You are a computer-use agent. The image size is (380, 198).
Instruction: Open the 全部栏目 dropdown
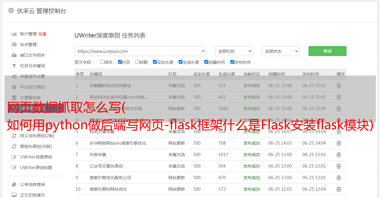pyautogui.click(x=234, y=51)
